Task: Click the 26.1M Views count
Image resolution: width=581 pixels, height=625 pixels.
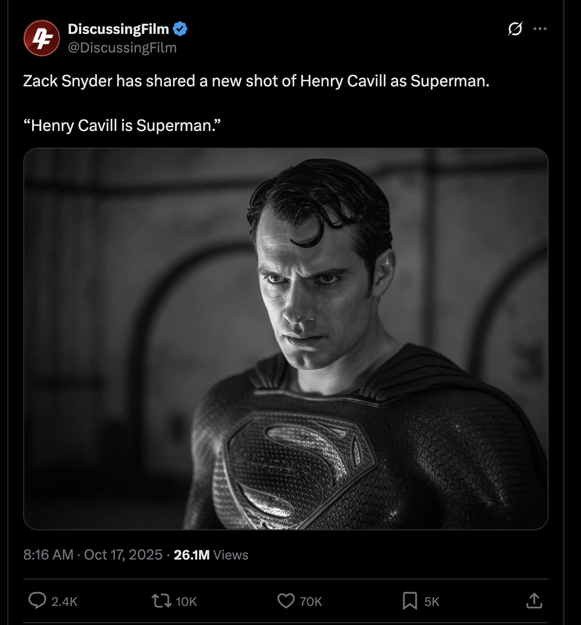Action: click(x=211, y=555)
